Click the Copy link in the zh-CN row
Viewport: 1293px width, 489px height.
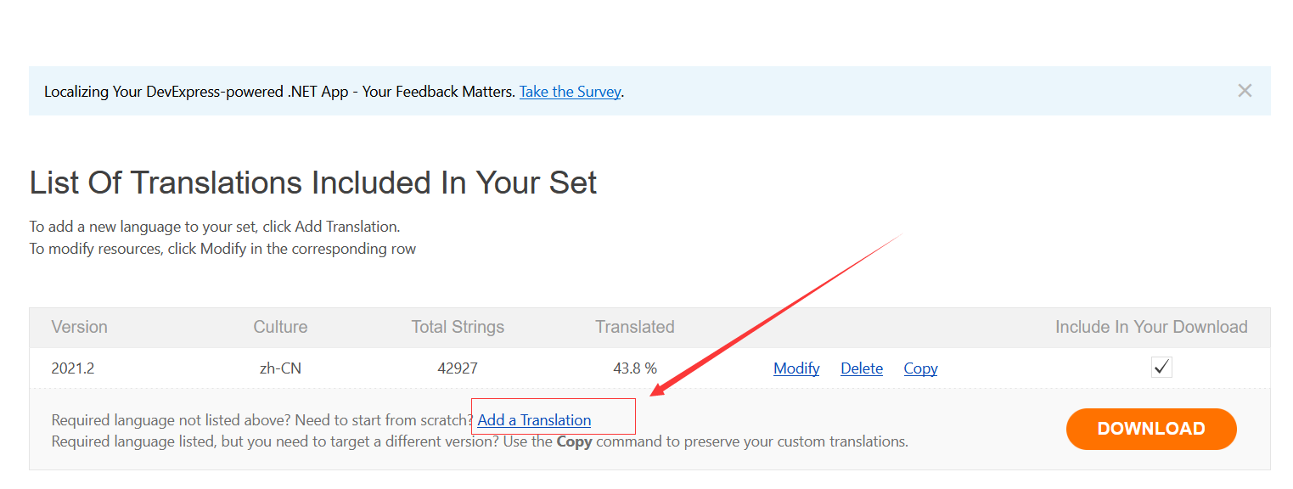coord(920,368)
